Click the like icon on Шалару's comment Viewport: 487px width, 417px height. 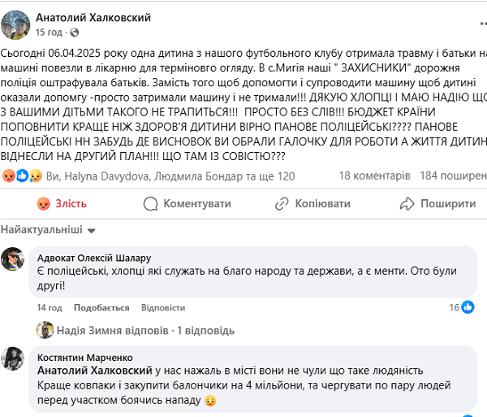[468, 307]
